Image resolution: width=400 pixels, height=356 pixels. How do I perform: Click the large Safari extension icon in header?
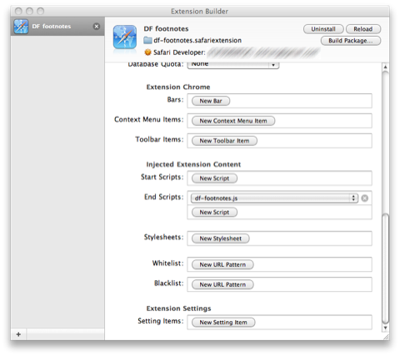click(125, 37)
